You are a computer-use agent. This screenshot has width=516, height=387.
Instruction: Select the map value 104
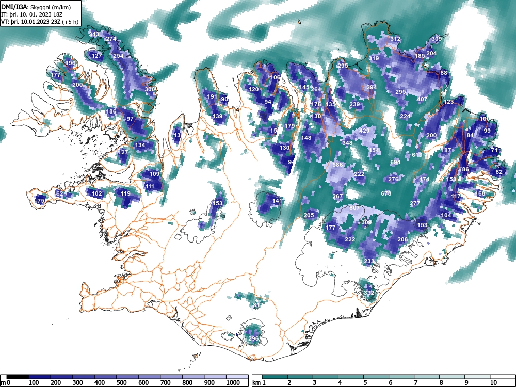click(x=446, y=215)
